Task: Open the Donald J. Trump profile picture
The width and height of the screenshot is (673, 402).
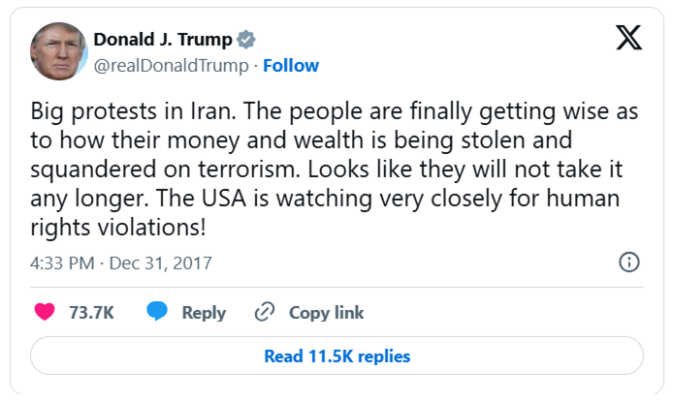Action: (x=59, y=50)
